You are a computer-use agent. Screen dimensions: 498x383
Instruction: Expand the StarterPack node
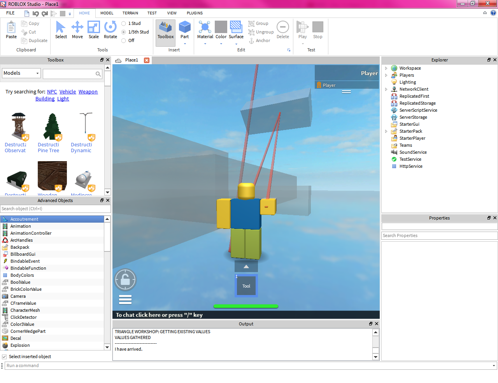[386, 131]
